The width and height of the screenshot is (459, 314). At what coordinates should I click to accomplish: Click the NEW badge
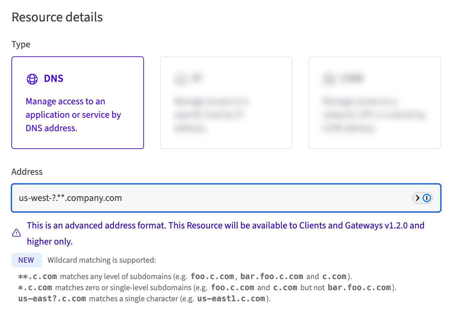pos(27,260)
